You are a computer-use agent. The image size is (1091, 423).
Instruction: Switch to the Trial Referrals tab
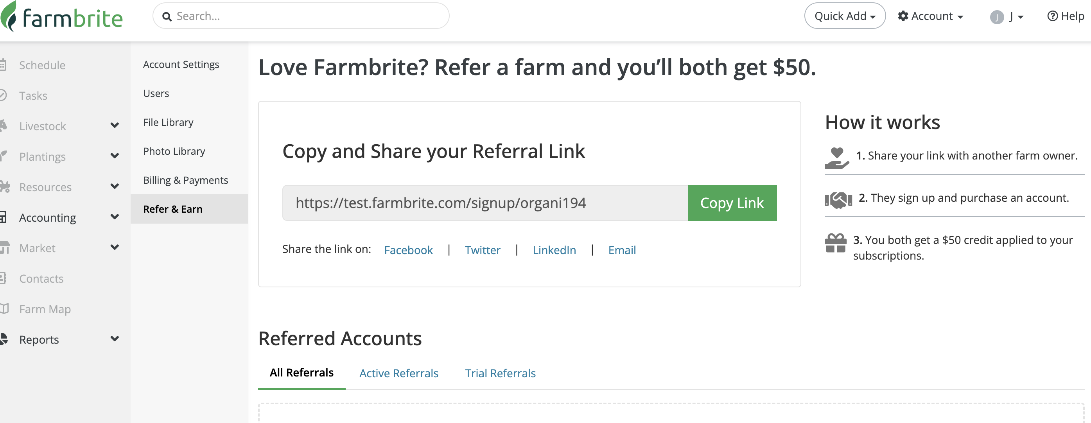coord(500,373)
